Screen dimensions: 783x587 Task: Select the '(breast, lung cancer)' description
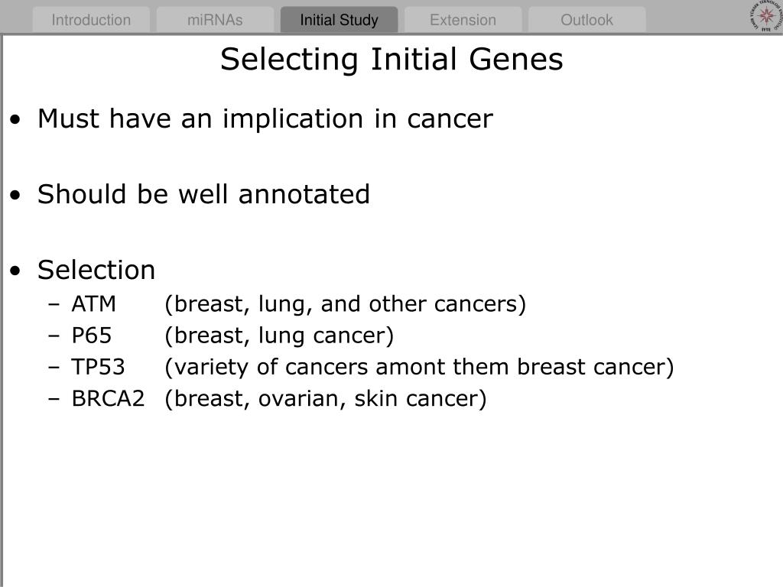click(x=279, y=336)
